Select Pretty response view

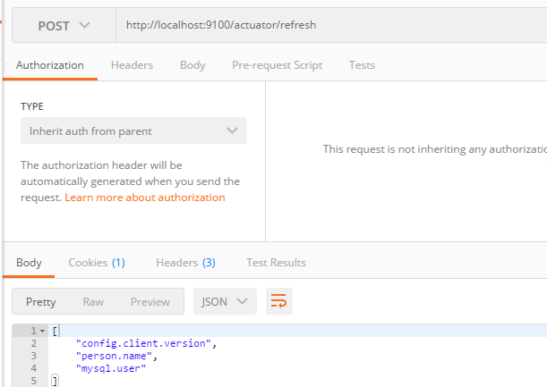pos(41,302)
